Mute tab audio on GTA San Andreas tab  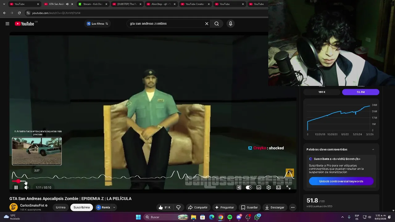click(x=67, y=4)
